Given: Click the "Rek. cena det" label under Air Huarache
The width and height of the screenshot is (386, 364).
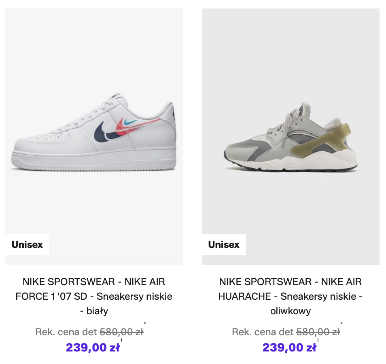Looking at the screenshot, I should [263, 332].
